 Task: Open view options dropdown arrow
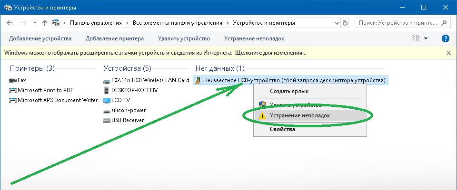click(426, 38)
